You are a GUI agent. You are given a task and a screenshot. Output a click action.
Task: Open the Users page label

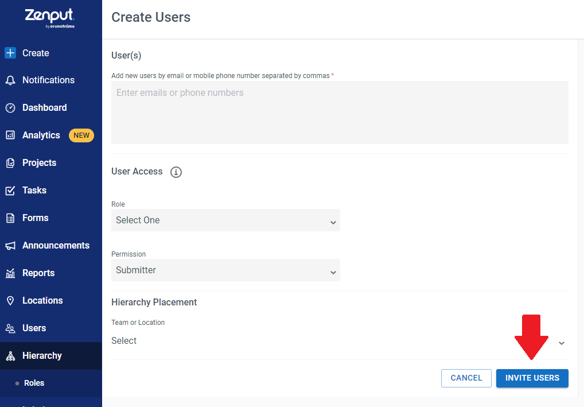click(x=34, y=328)
